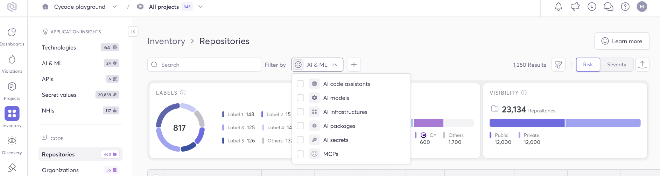Click the home icon beside Cycode playground
Viewport: 660px width, 176px height.
click(x=45, y=7)
